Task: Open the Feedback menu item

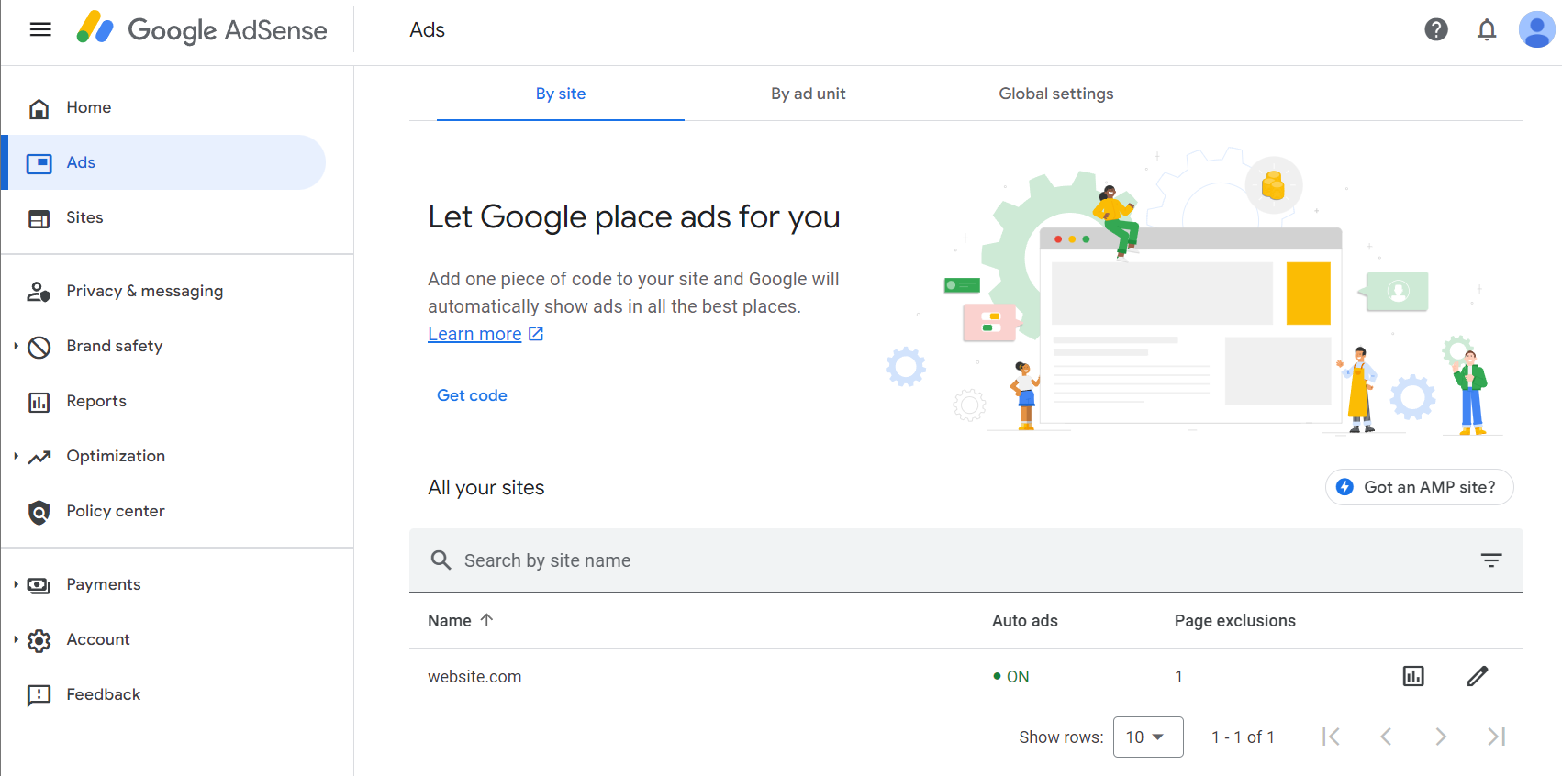Action: tap(163, 694)
